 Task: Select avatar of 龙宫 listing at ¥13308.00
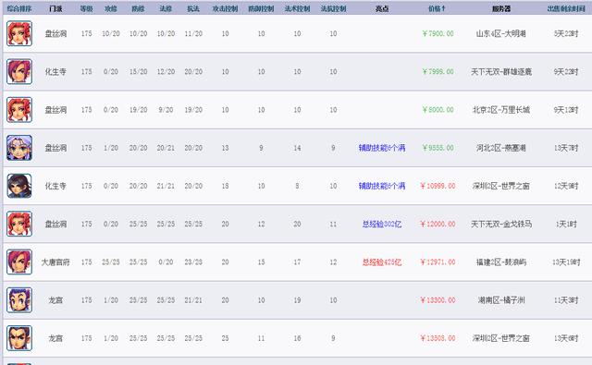[19, 338]
